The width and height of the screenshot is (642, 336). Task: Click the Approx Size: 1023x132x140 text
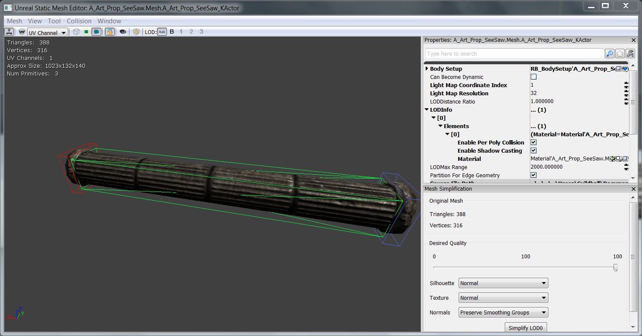[x=46, y=66]
